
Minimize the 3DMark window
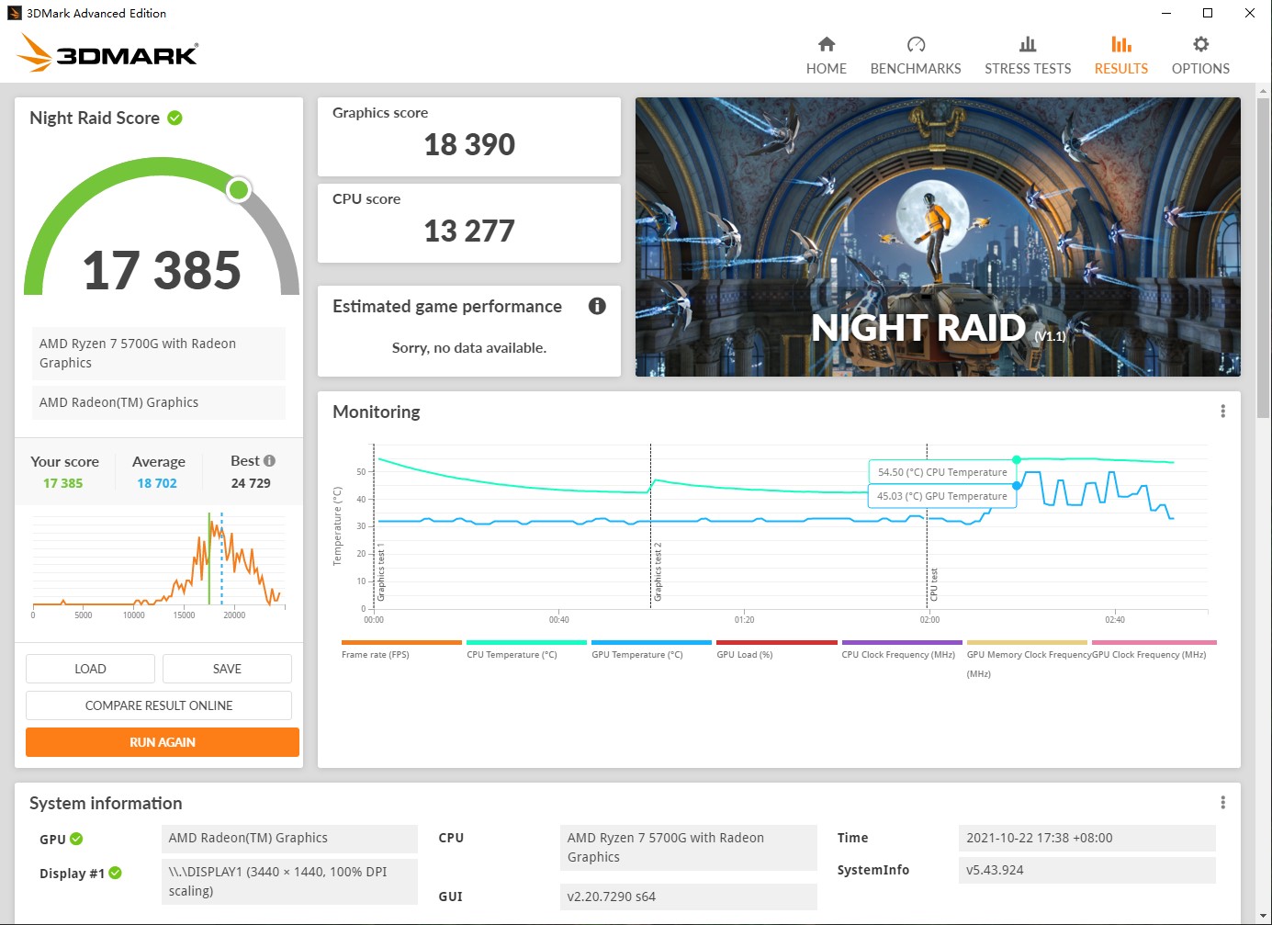(1166, 13)
